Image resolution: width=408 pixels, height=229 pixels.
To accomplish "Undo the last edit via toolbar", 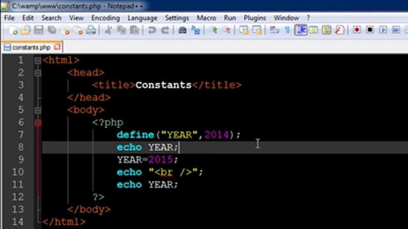I will pos(152,30).
